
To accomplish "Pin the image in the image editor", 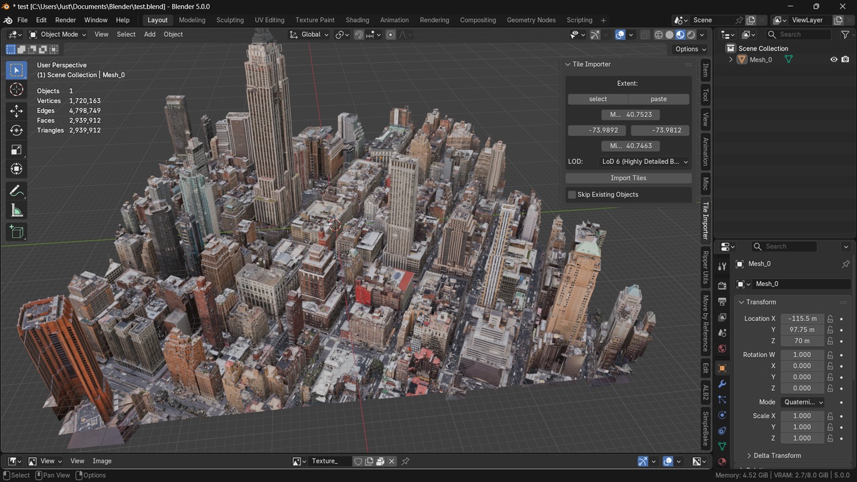I will tap(405, 461).
